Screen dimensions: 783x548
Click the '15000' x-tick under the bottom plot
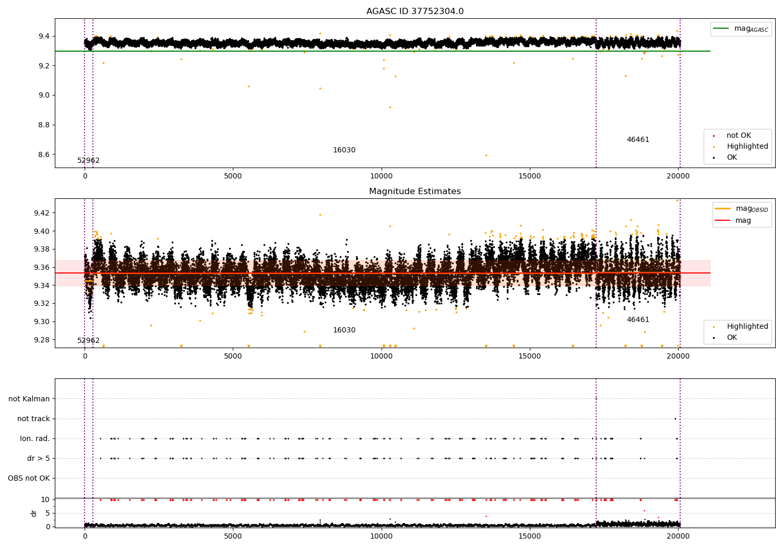click(x=530, y=537)
